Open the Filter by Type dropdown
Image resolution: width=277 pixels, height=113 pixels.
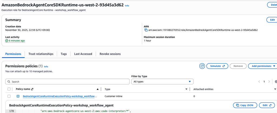pos(162,82)
